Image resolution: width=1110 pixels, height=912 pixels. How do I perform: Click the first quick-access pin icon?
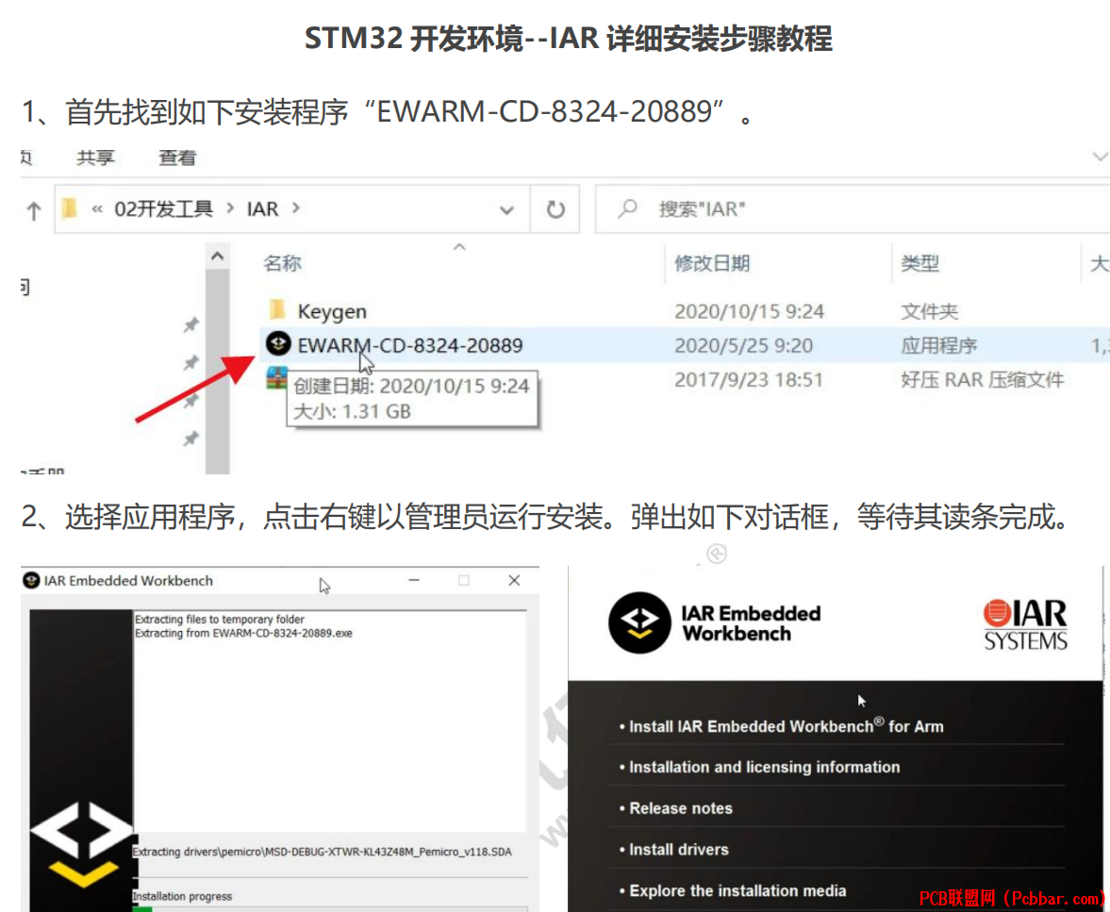[191, 325]
